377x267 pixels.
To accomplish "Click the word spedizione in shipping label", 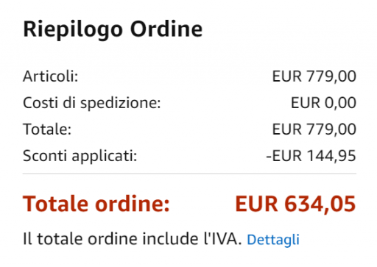I will click(x=121, y=103).
